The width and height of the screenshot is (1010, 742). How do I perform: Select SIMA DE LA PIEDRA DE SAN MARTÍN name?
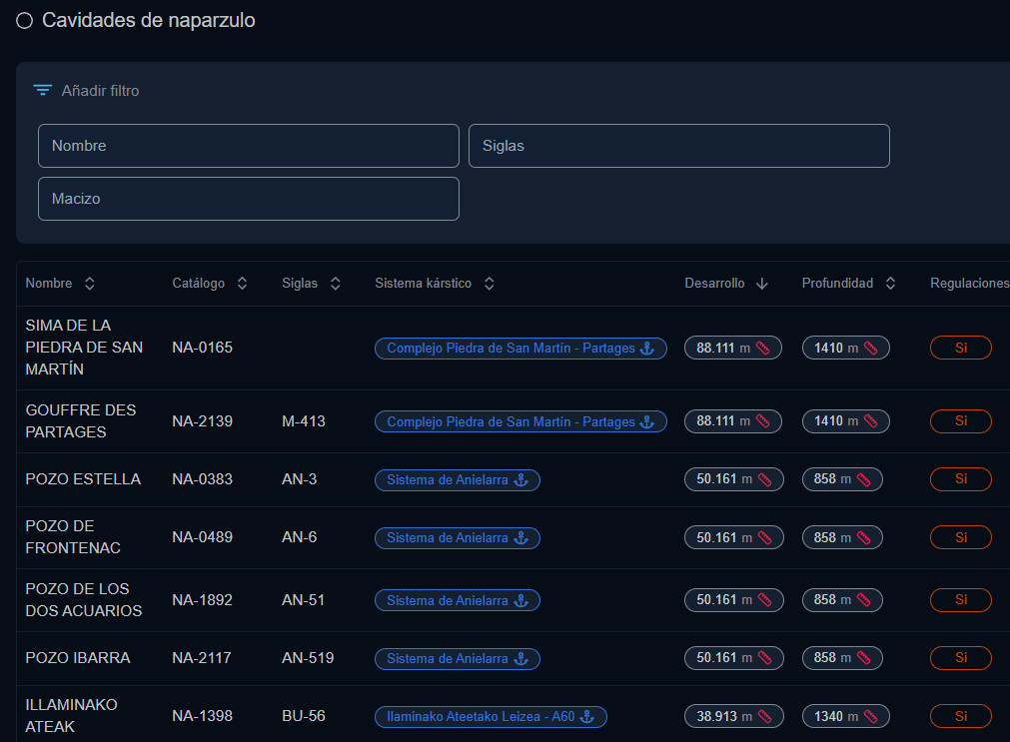(x=84, y=348)
